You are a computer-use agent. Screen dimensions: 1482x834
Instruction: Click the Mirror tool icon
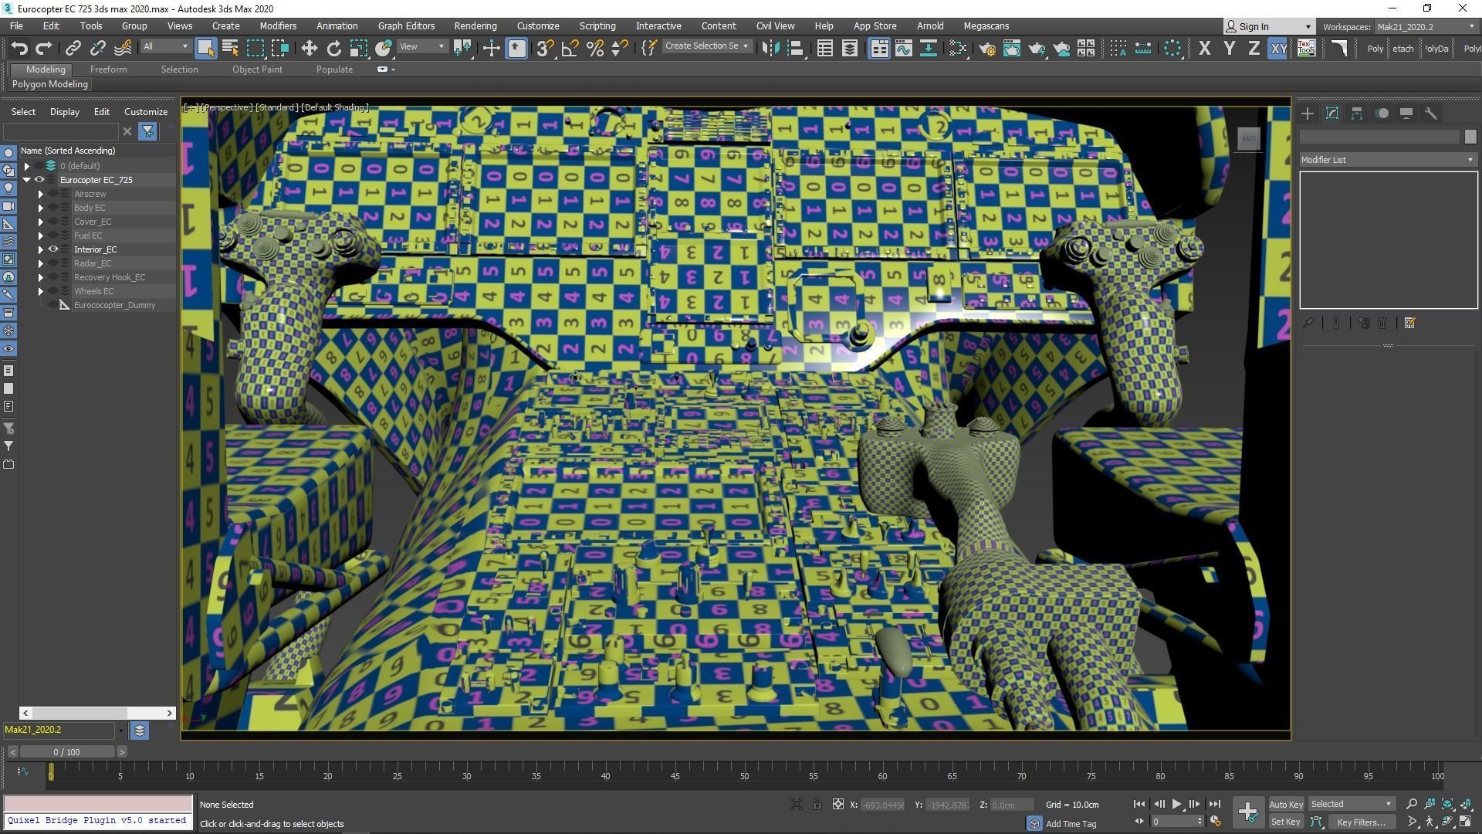(x=770, y=49)
